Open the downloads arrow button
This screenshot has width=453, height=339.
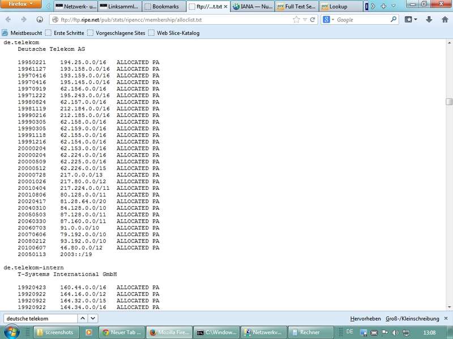pyautogui.click(x=429, y=20)
